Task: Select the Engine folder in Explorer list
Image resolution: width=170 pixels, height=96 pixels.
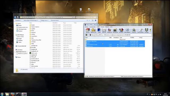Action: [x=32, y=25]
